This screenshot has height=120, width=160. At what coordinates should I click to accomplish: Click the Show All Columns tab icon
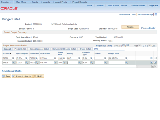(x=96, y=49)
